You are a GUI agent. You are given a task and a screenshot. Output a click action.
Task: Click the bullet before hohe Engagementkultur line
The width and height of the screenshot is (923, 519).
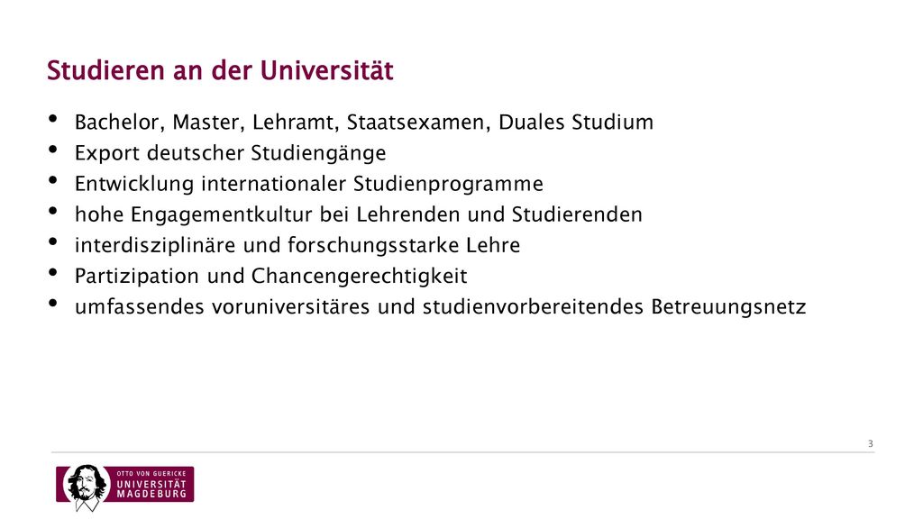point(53,211)
